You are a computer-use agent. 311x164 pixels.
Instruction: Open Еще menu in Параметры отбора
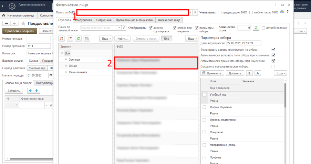(280, 73)
